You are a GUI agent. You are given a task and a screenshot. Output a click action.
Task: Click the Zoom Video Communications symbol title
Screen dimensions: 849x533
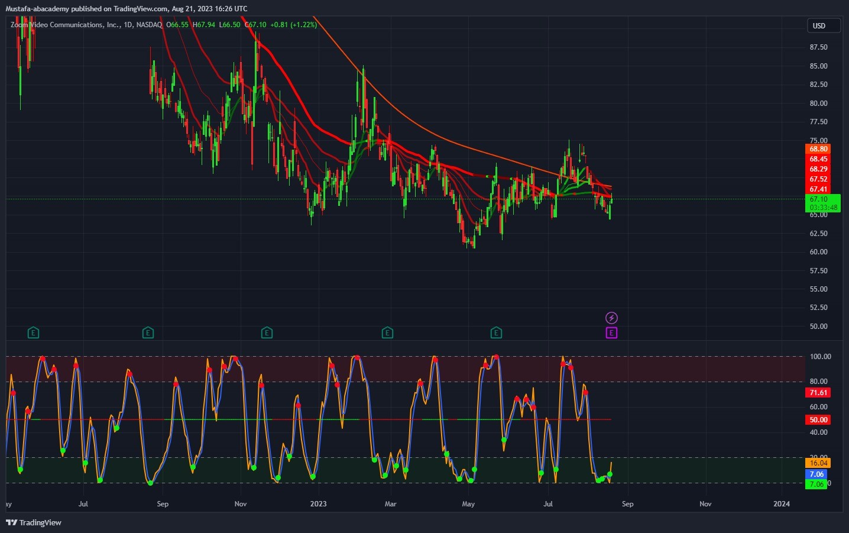(x=65, y=25)
